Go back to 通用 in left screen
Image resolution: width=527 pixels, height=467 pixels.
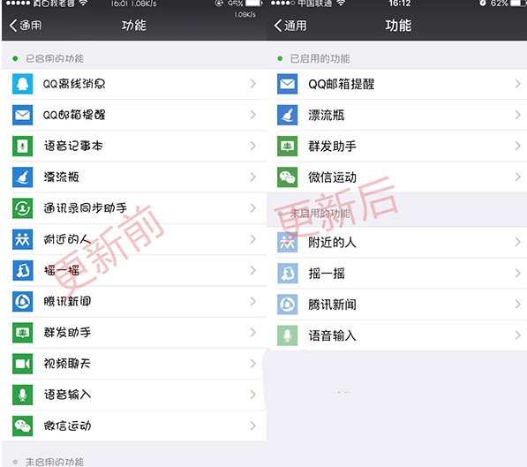pos(26,26)
